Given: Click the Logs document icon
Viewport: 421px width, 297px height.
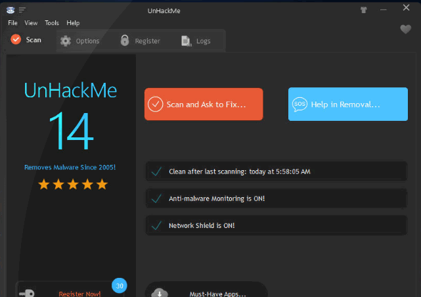Looking at the screenshot, I should tap(187, 41).
